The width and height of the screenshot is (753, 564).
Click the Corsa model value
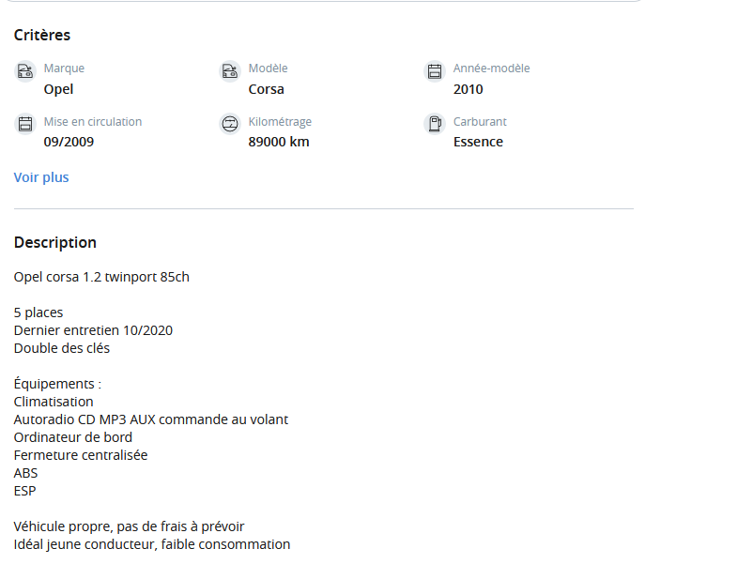266,89
